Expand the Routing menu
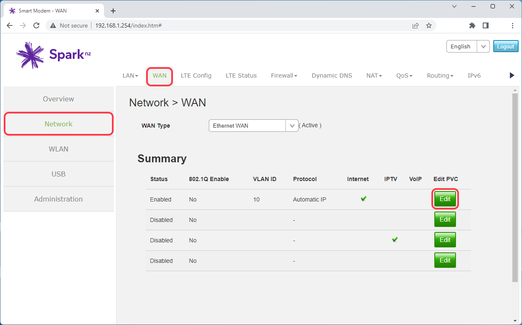Viewport: 522px width, 325px height. (440, 76)
